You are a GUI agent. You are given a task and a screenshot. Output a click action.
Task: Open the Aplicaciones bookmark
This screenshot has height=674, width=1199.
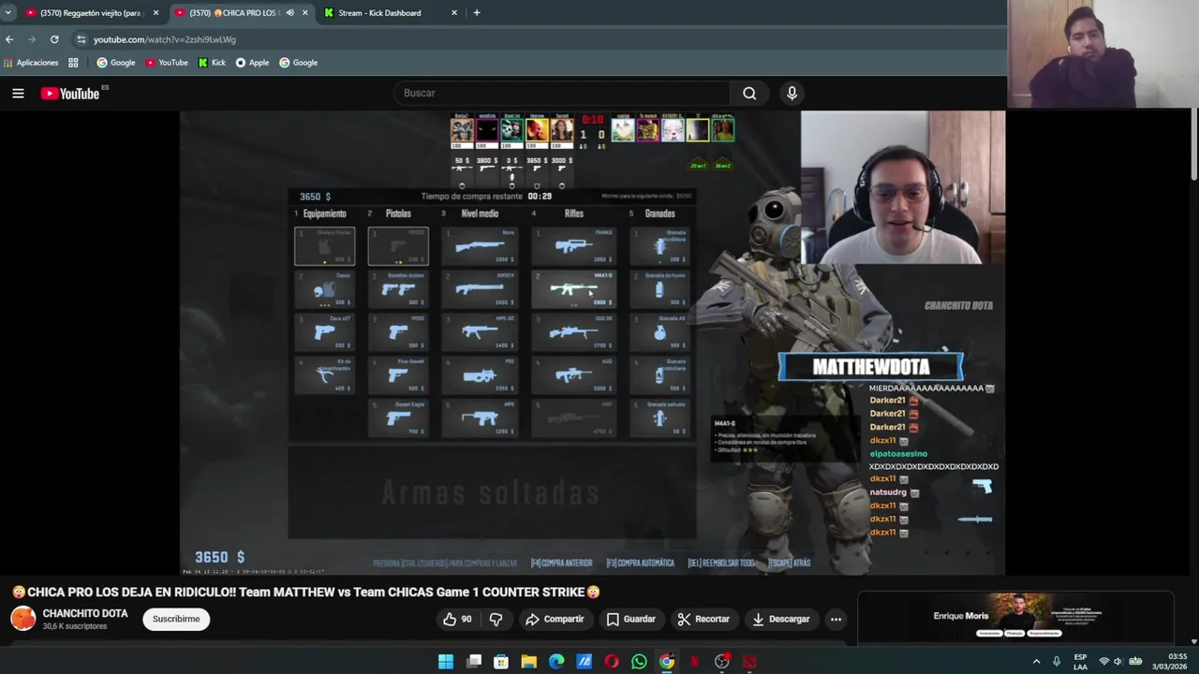(31, 63)
